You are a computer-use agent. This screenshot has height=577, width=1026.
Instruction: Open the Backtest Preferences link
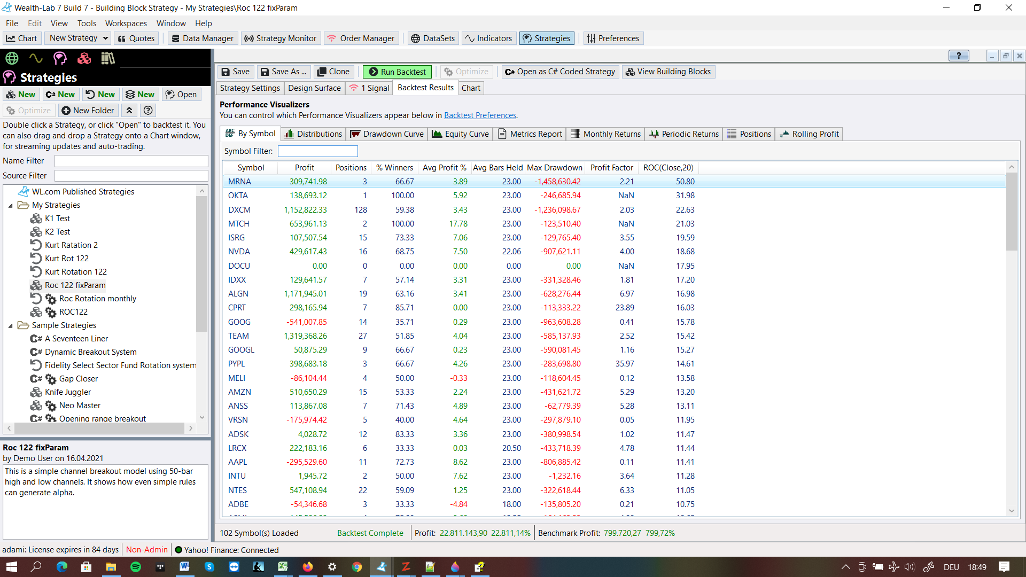[480, 115]
